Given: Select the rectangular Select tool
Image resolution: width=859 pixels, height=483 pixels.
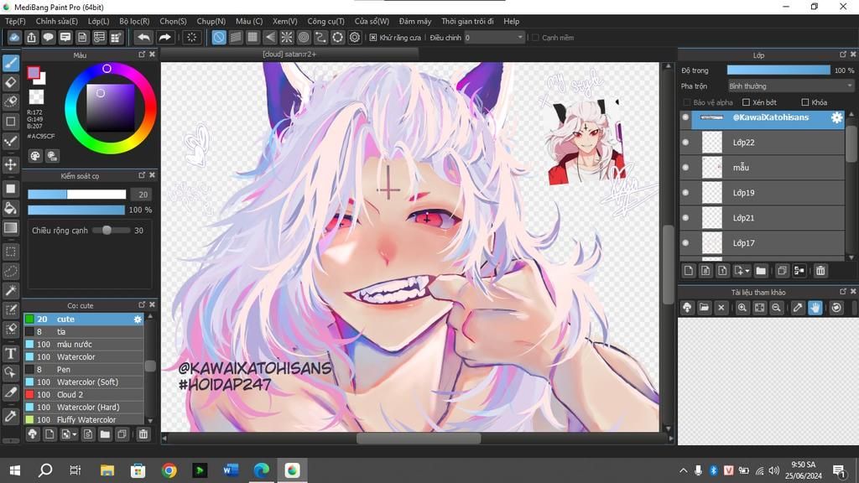Looking at the screenshot, I should pos(11,252).
